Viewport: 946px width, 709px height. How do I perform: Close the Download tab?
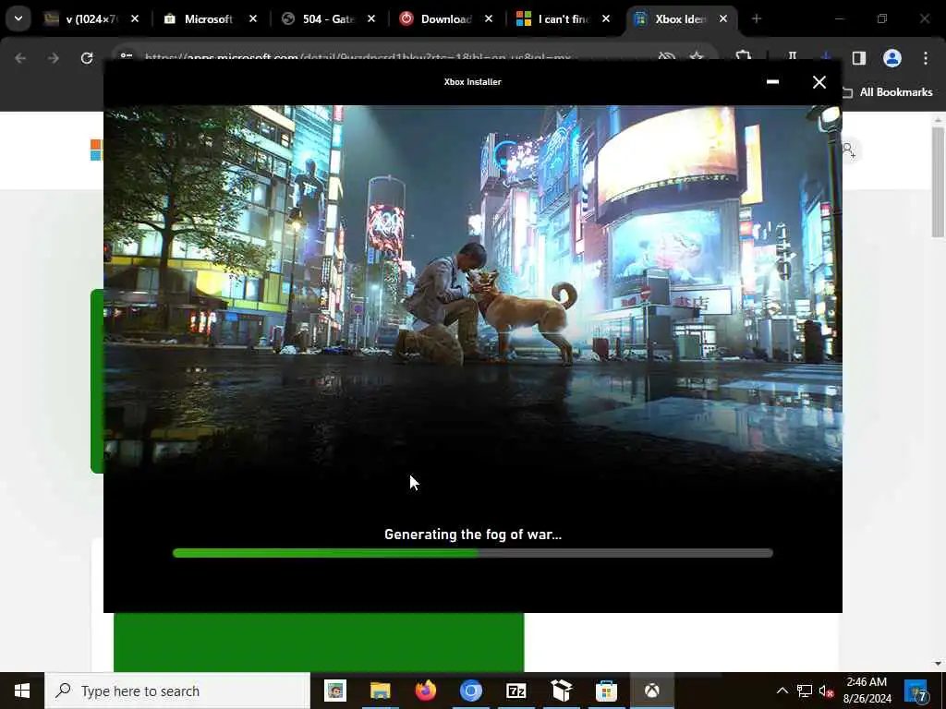489,18
